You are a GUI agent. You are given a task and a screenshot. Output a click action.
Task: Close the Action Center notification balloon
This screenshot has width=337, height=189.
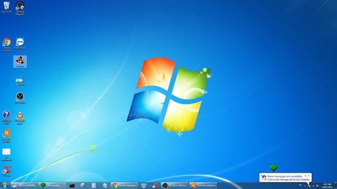309,175
